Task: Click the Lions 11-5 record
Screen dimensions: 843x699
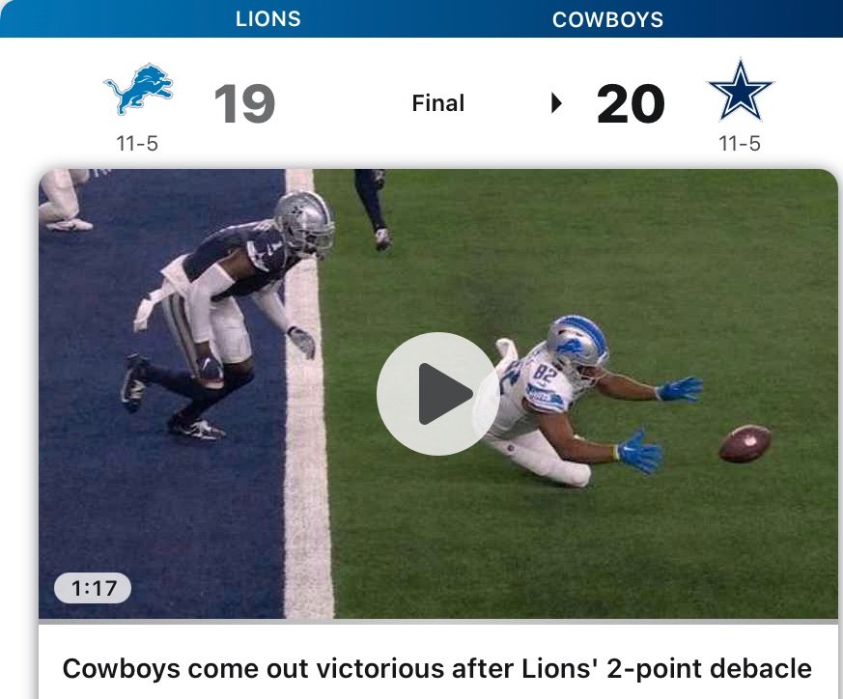Action: pos(137,144)
